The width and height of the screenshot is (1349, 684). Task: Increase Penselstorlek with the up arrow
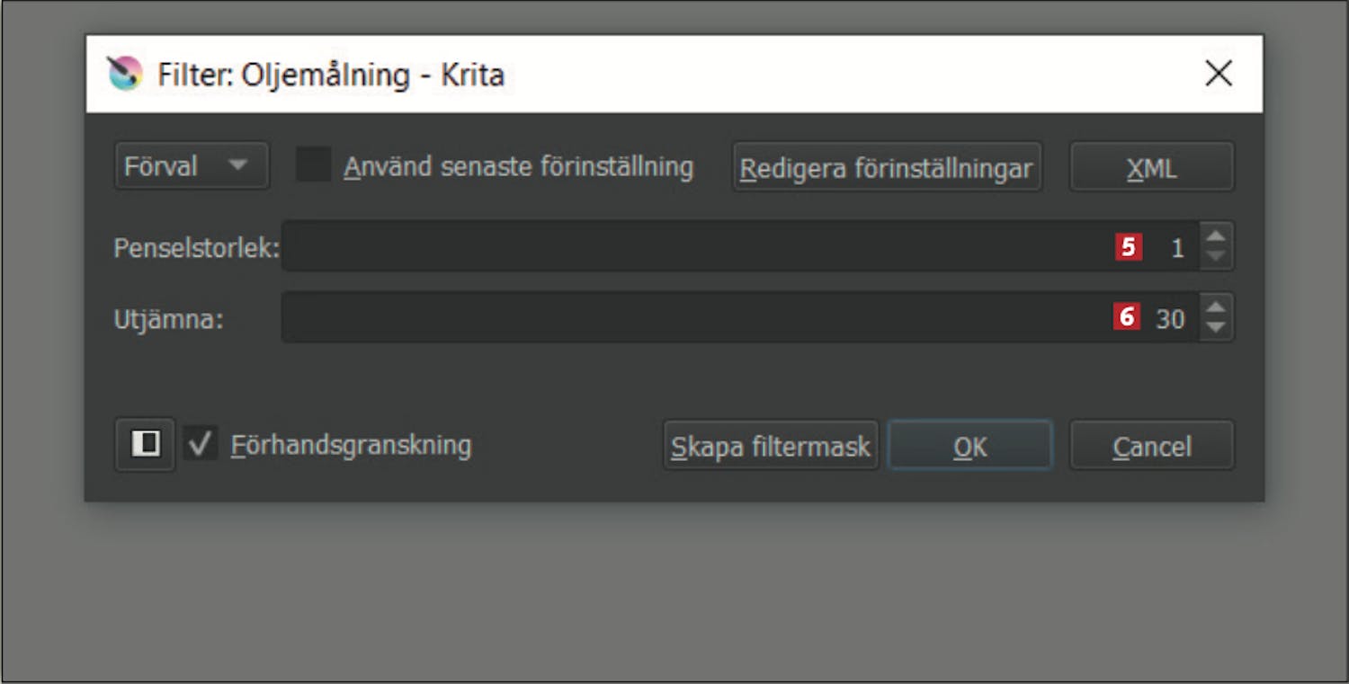(1216, 236)
